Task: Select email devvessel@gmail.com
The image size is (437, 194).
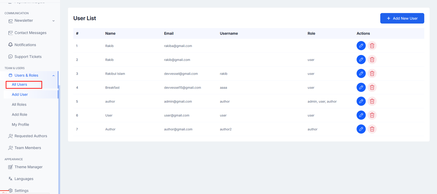Action: click(181, 74)
